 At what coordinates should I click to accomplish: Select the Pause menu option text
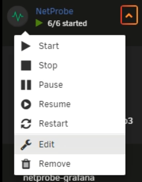pos(51,85)
